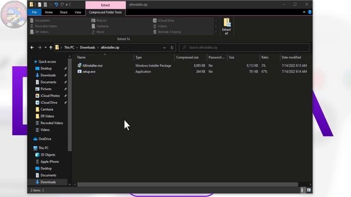Image resolution: width=351 pixels, height=197 pixels.
Task: Choose Pictures in the Extract To gallery
Action: pyautogui.click(x=99, y=21)
